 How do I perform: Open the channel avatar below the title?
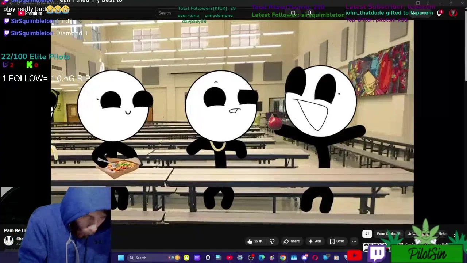9,241
